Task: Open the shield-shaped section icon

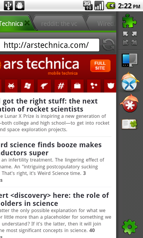Action: pyautogui.click(x=110, y=86)
